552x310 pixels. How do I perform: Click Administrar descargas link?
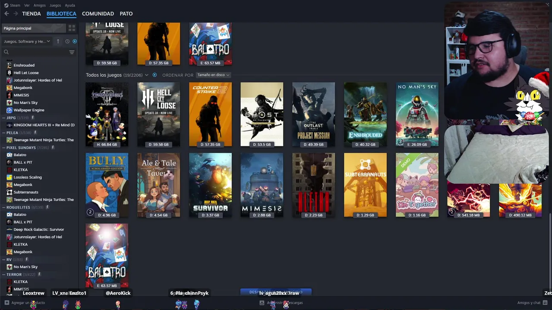285,303
